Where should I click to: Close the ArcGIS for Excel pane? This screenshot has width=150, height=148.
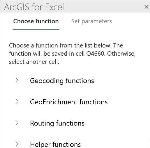pyautogui.click(x=146, y=7)
